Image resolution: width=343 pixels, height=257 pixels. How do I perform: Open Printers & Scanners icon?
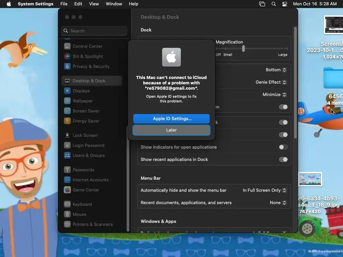(x=67, y=225)
